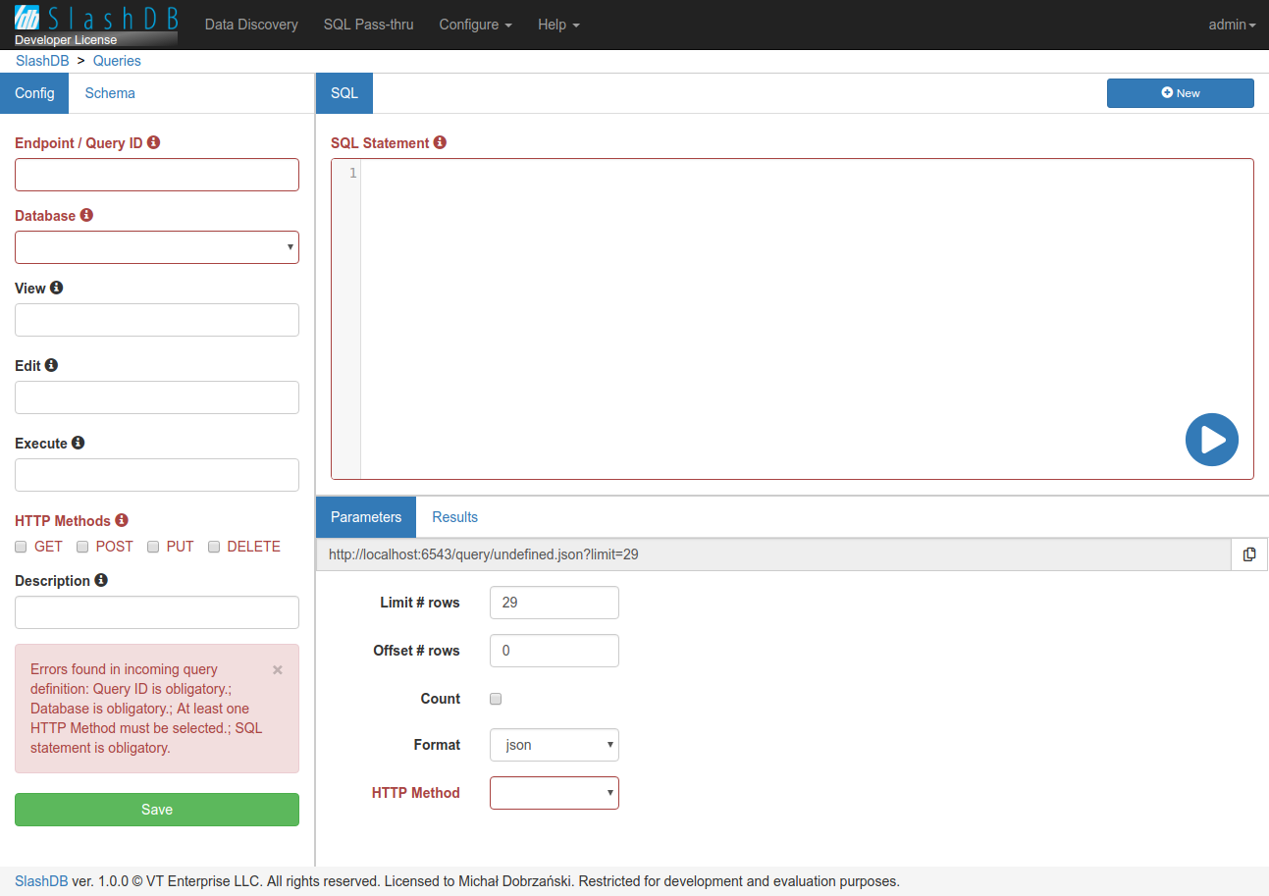
Task: Expand the Format json dropdown
Action: (x=554, y=745)
